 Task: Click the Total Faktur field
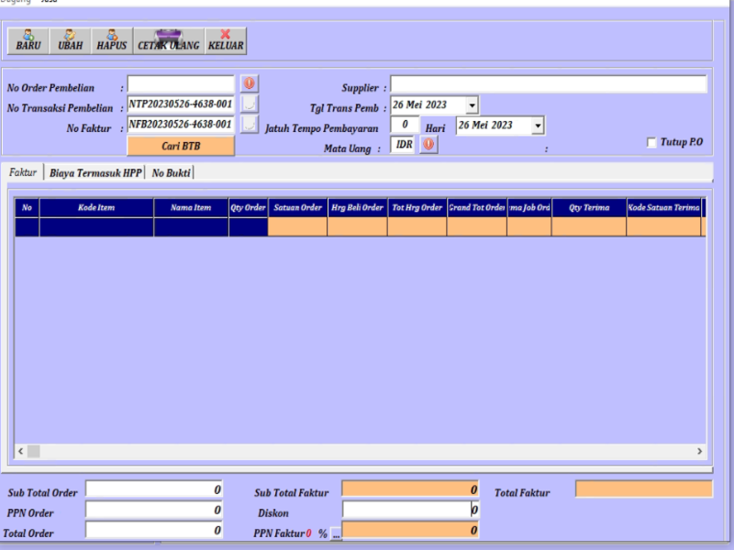pos(644,489)
